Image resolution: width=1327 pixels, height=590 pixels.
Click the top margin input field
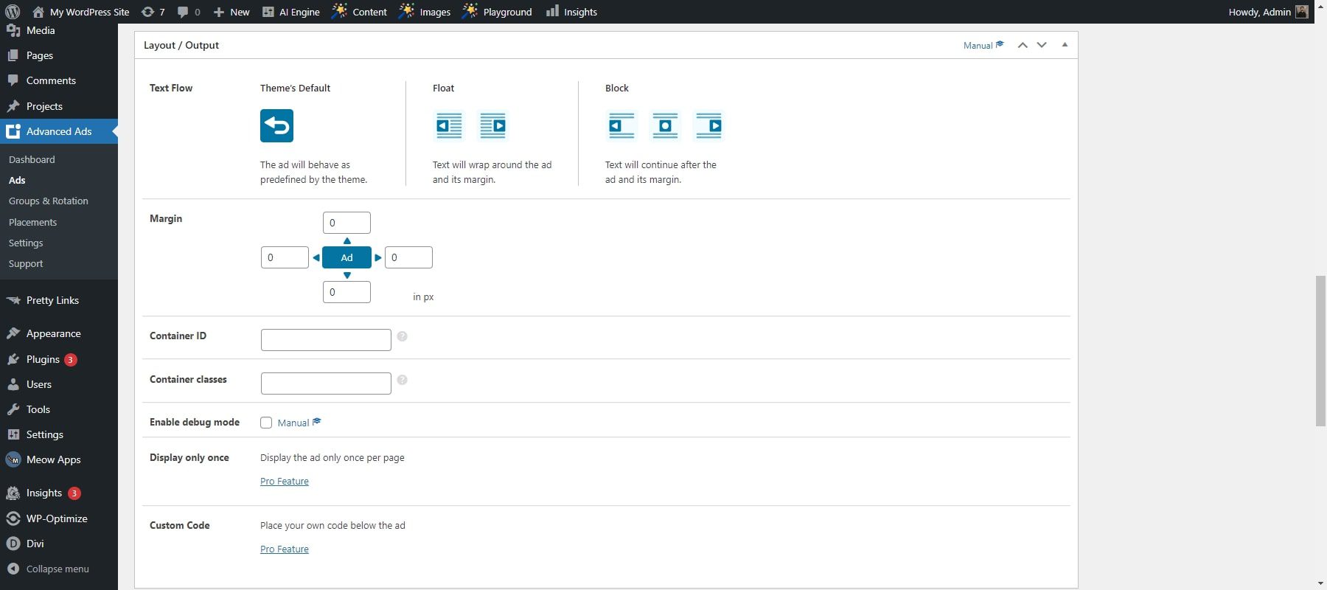tap(346, 223)
